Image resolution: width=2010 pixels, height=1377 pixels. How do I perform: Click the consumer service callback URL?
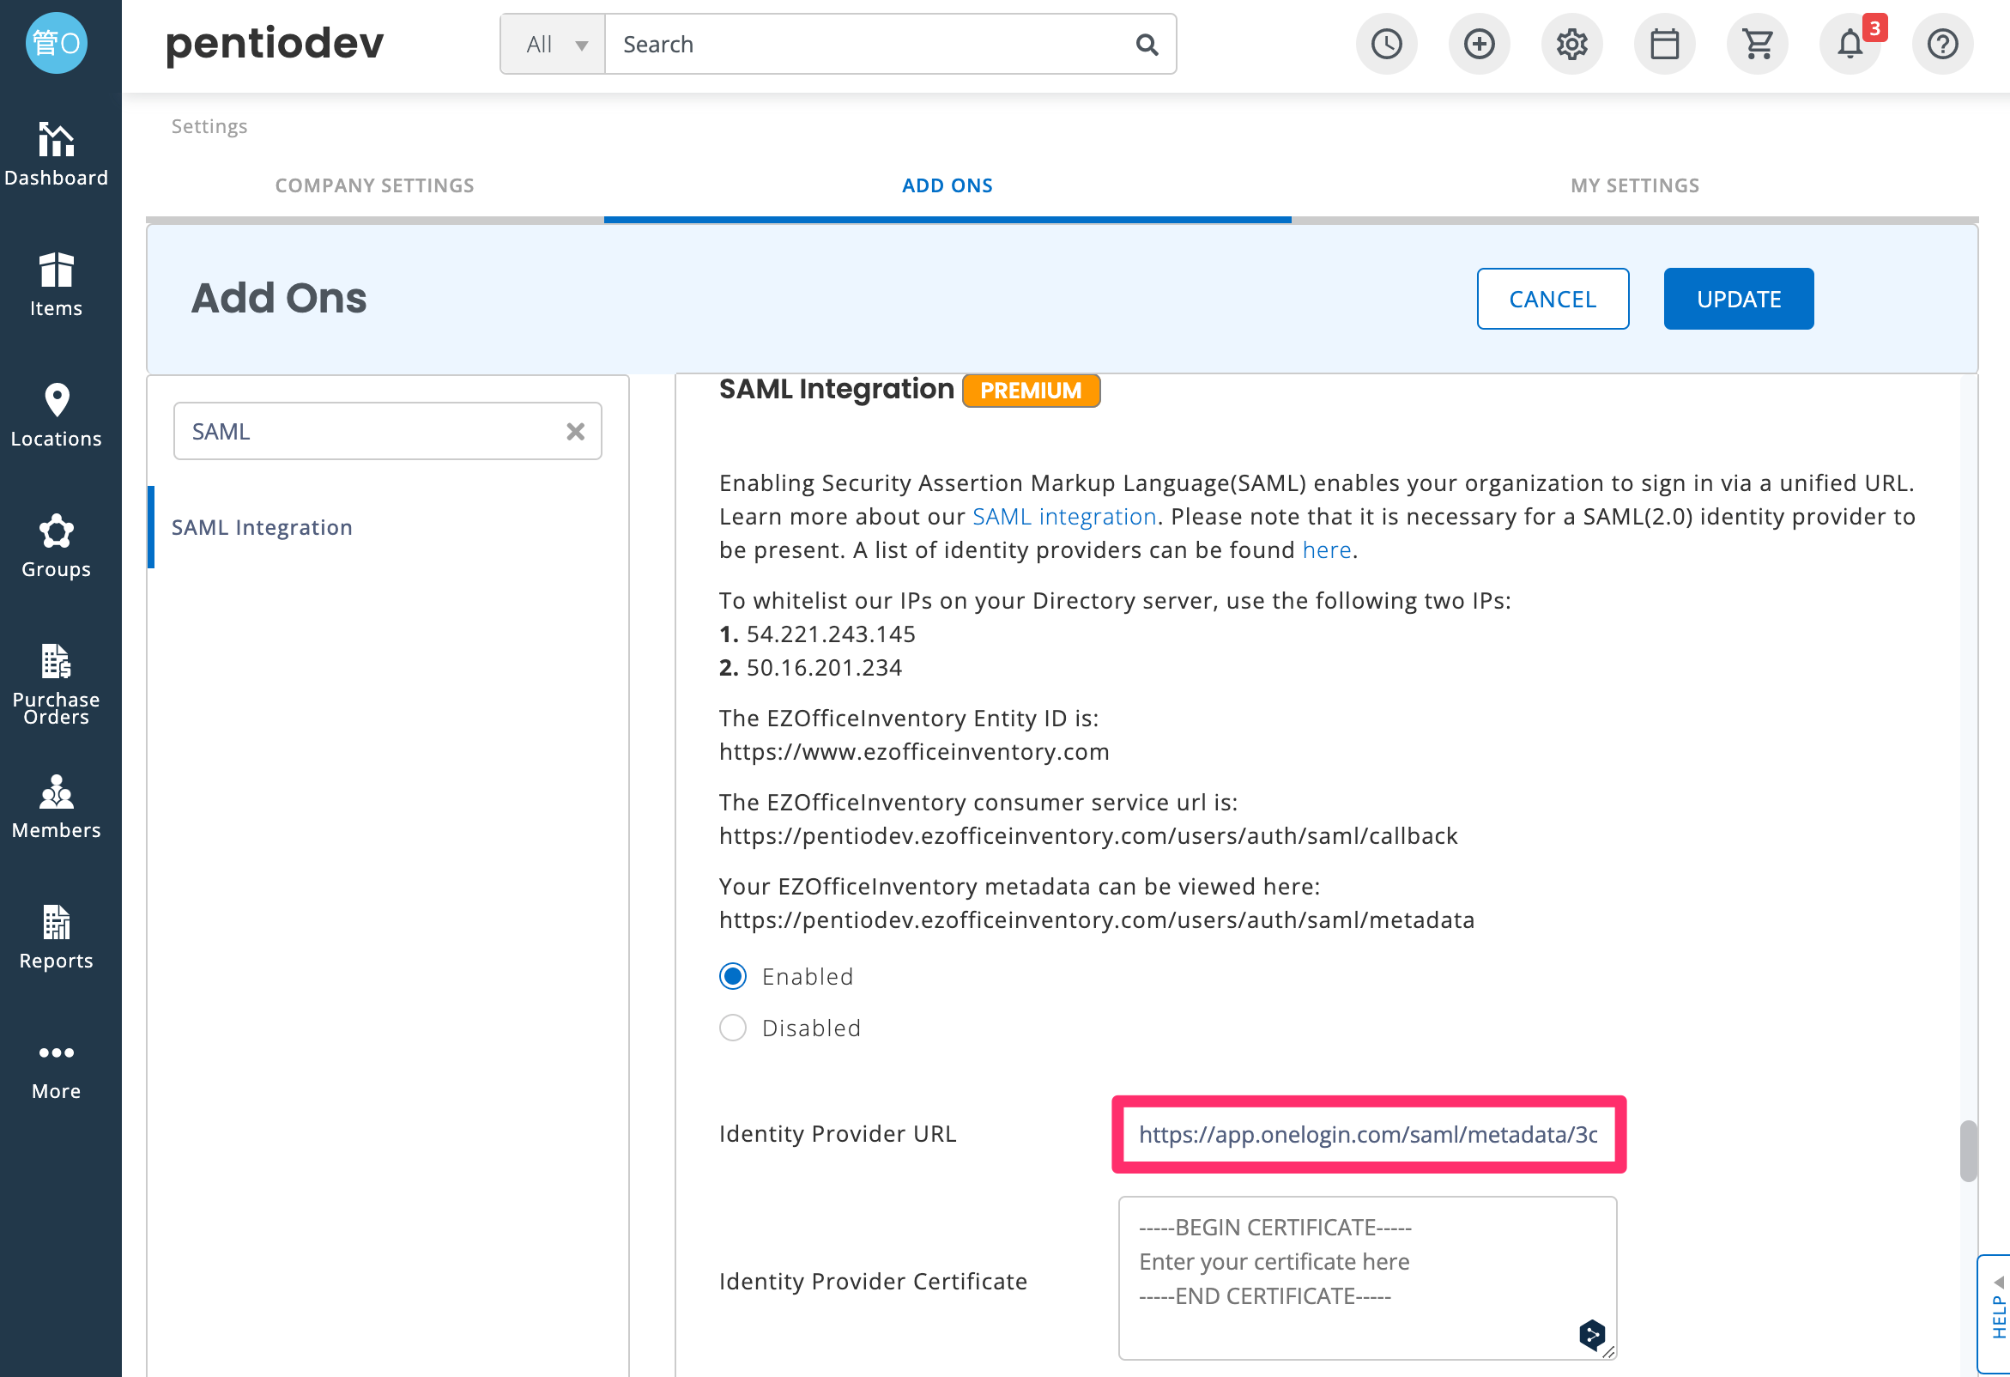(1088, 835)
